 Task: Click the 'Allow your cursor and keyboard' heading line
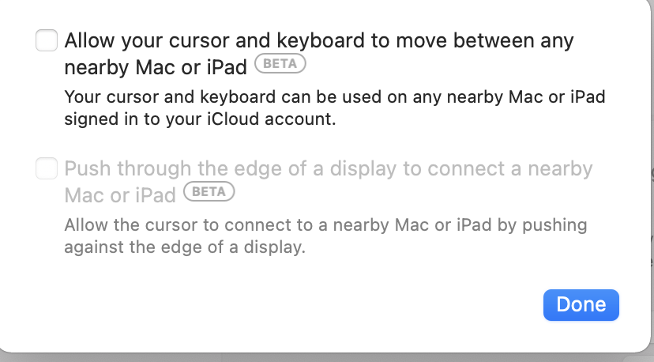319,40
